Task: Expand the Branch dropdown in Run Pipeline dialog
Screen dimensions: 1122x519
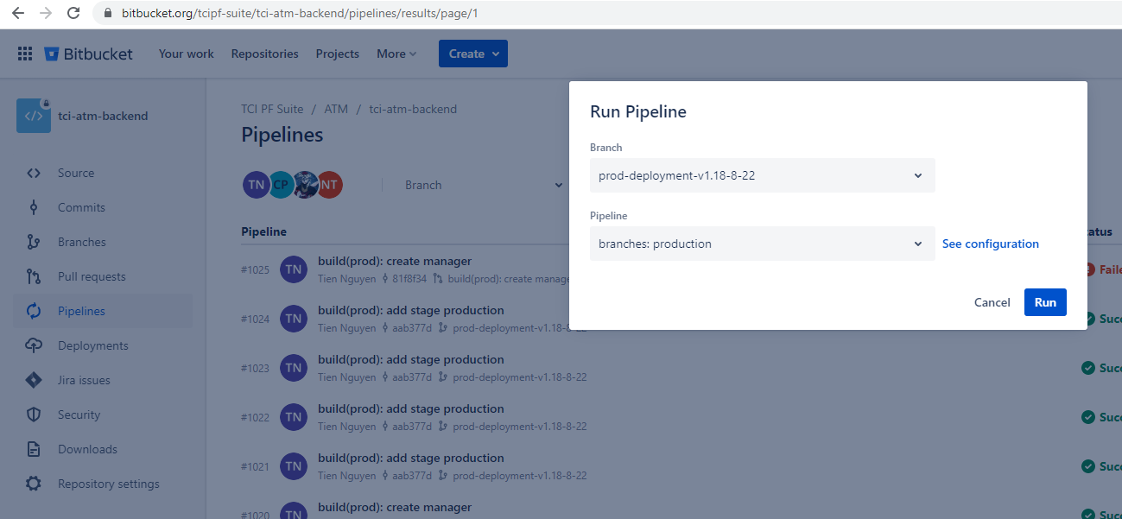Action: [761, 175]
